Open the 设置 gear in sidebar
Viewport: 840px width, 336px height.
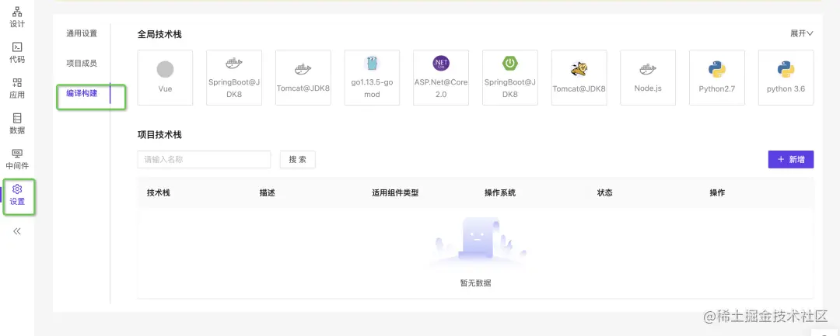pyautogui.click(x=17, y=196)
